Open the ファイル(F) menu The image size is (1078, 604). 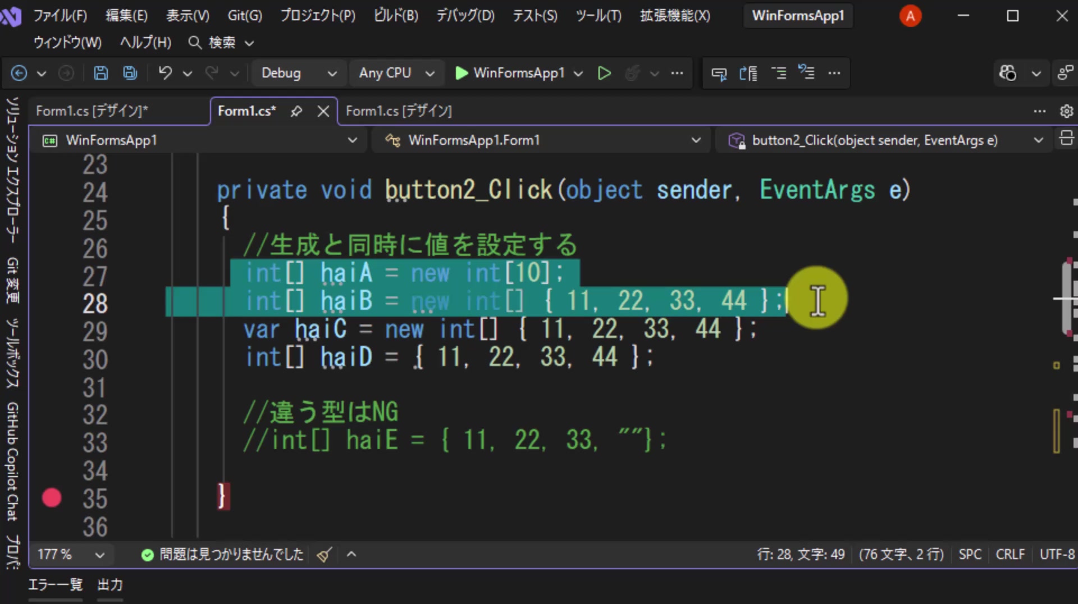(60, 16)
